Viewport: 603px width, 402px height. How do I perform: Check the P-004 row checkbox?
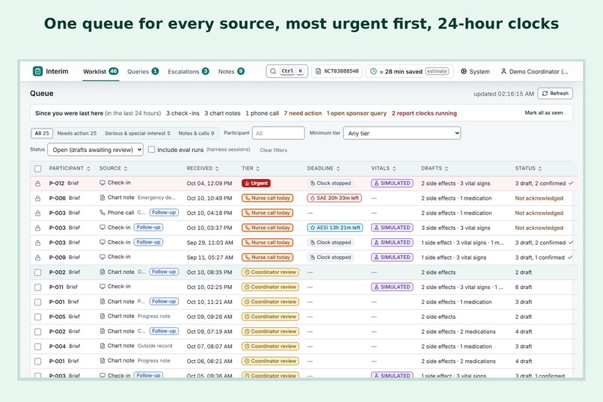[37, 347]
